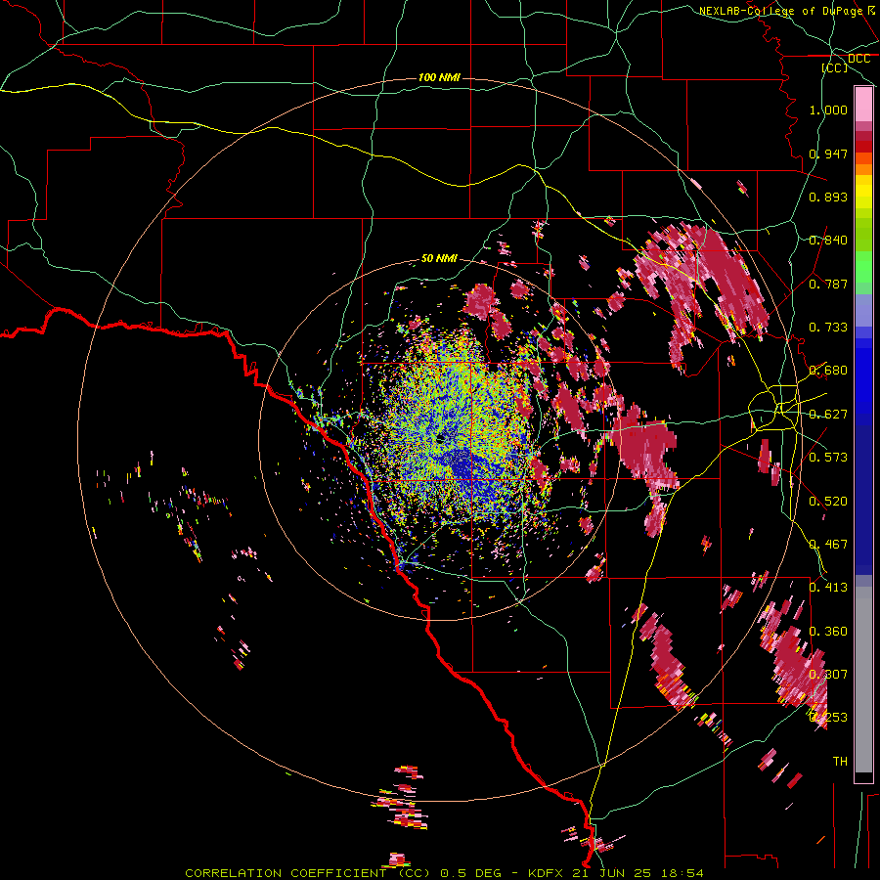Click the light pink segment of the color bar

coord(863,104)
